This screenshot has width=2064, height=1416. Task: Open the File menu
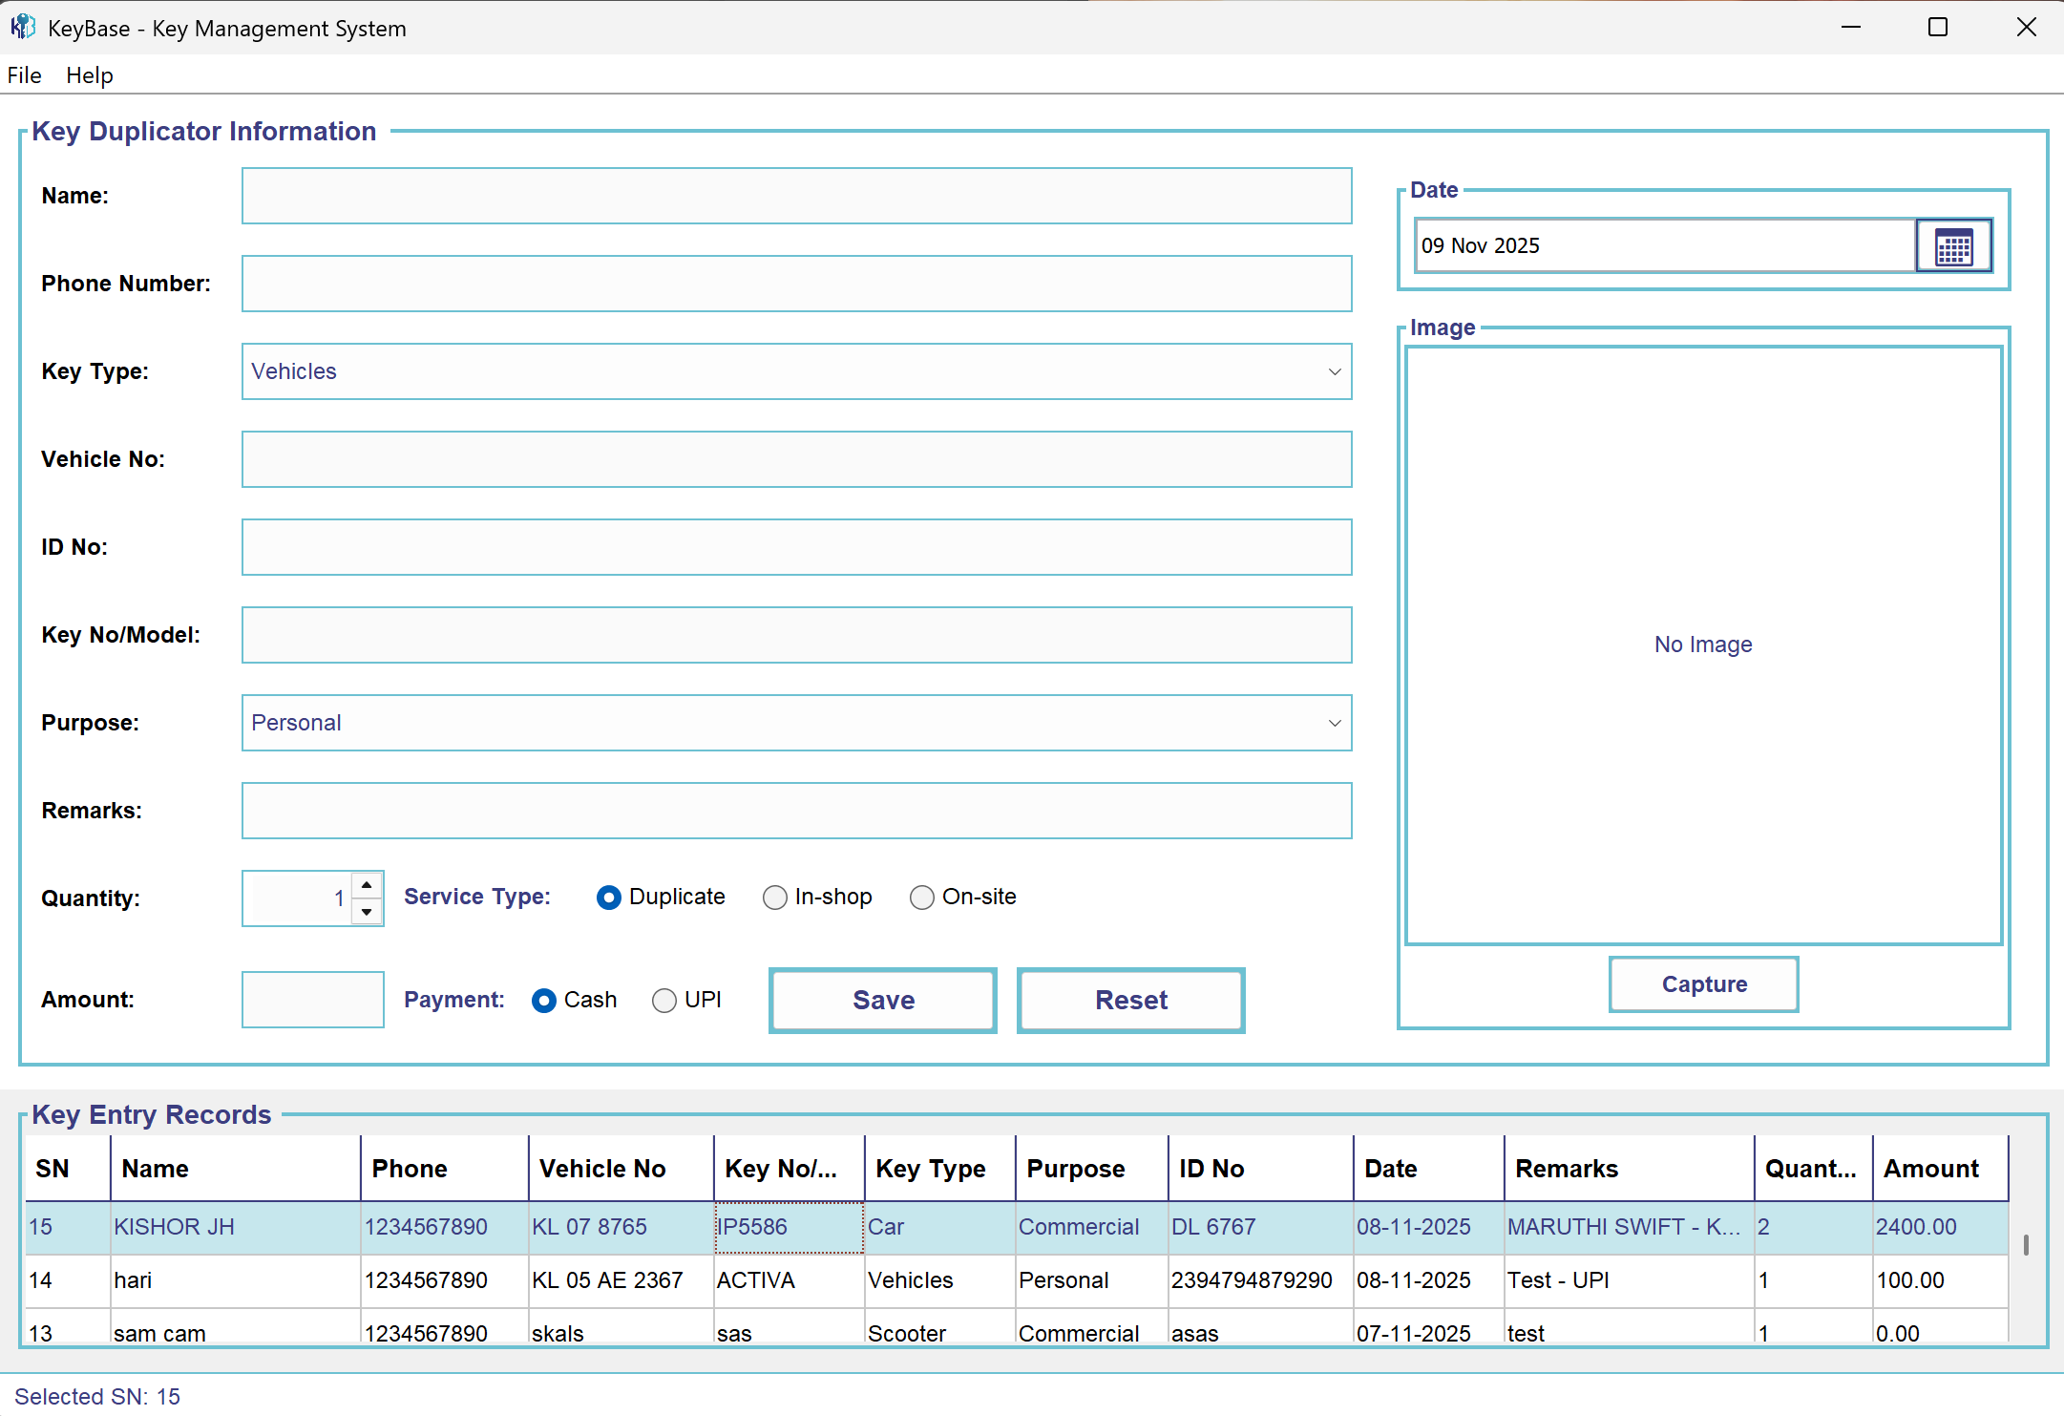pyautogui.click(x=23, y=74)
